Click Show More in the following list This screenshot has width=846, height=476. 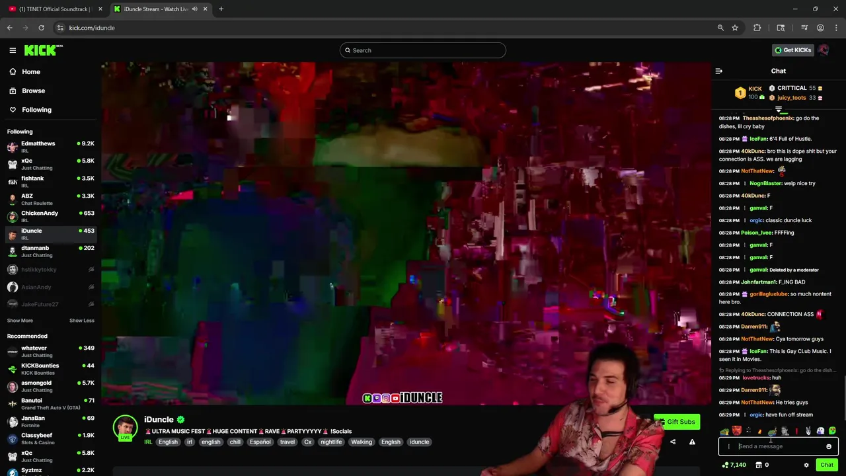tap(20, 321)
